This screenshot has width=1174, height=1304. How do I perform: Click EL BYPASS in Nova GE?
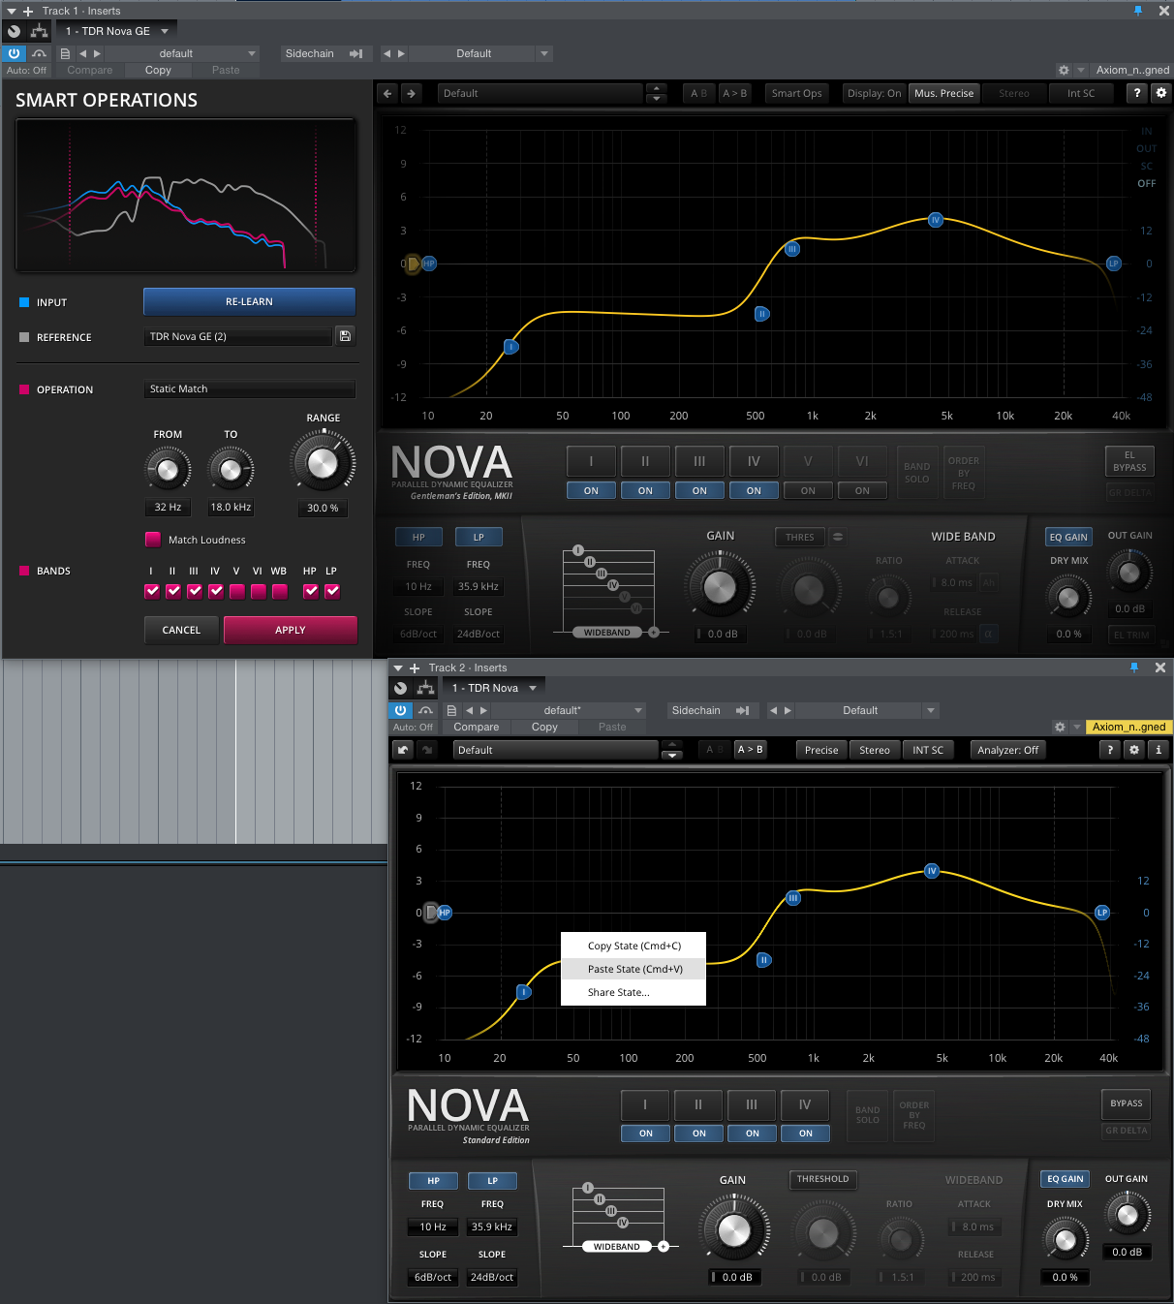pos(1129,461)
